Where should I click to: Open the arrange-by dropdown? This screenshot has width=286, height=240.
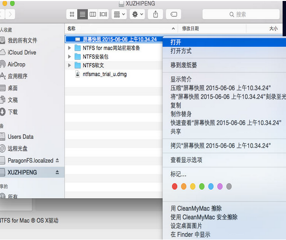pos(119,14)
